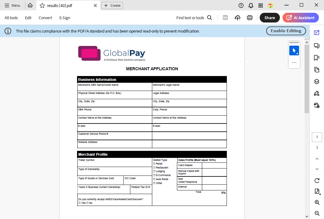Open the notifications bell

coord(251,5)
